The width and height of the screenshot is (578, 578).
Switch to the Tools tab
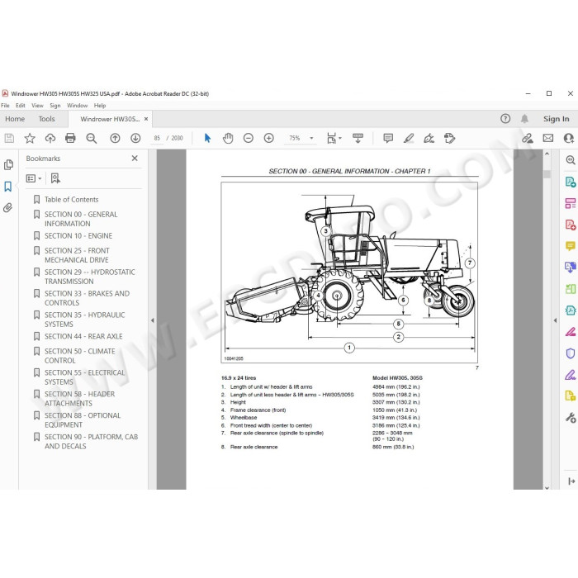tap(46, 119)
